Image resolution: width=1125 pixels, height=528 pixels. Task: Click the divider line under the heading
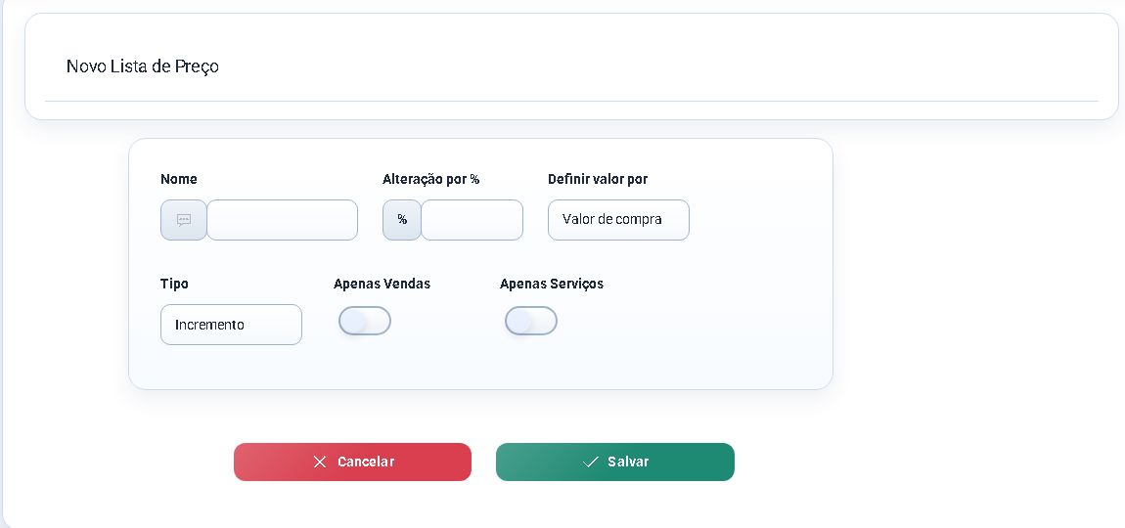571,101
